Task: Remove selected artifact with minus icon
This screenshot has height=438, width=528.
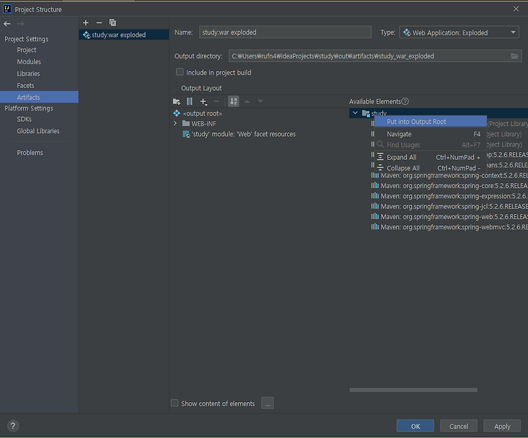Action: point(99,23)
